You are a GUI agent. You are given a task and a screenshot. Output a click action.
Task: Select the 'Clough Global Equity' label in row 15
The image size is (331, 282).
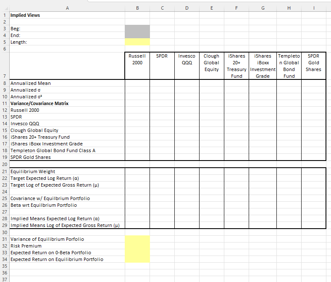67,130
